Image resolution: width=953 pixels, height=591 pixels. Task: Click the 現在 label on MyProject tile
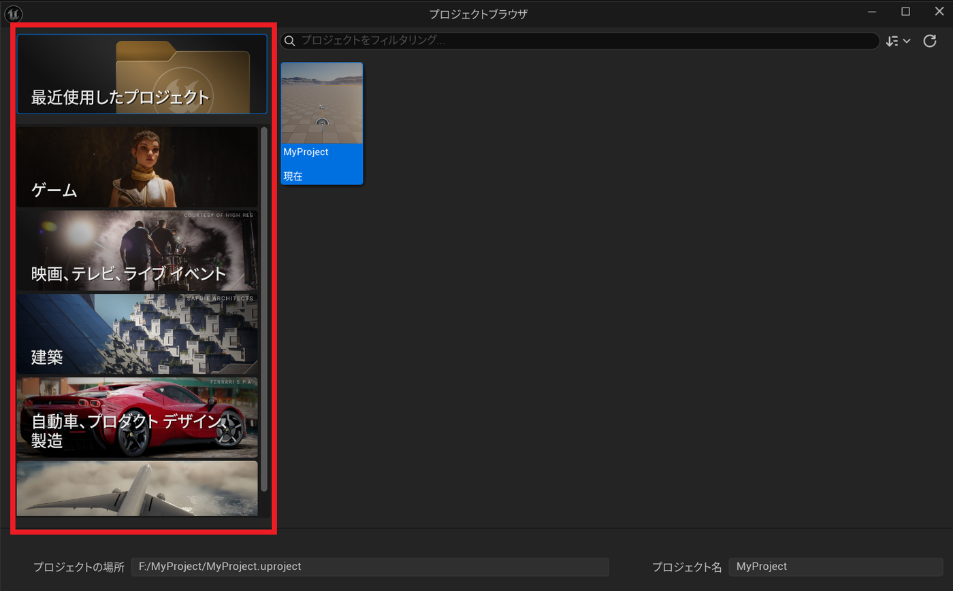tap(293, 176)
